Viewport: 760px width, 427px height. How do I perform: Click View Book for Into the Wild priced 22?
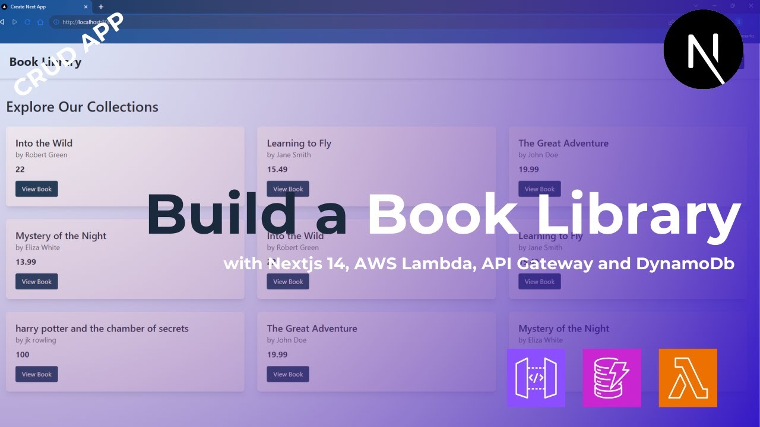[37, 189]
